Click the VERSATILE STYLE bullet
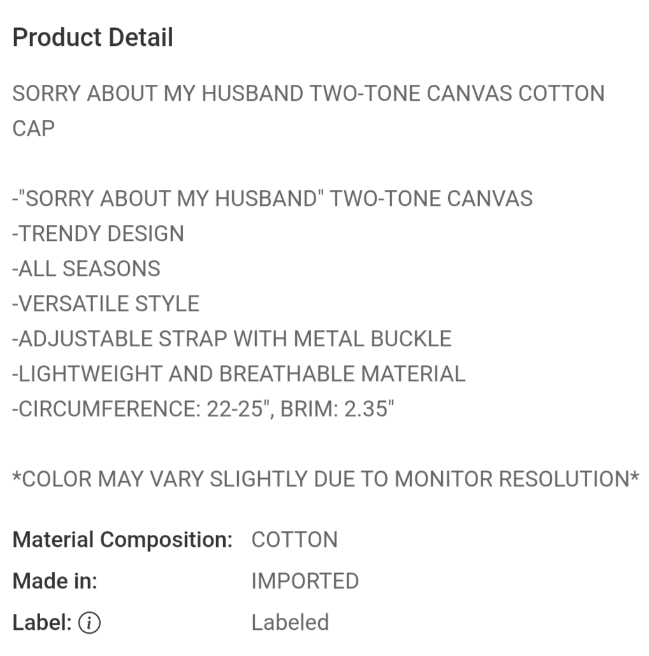Screen dimensions: 649x656 [106, 303]
